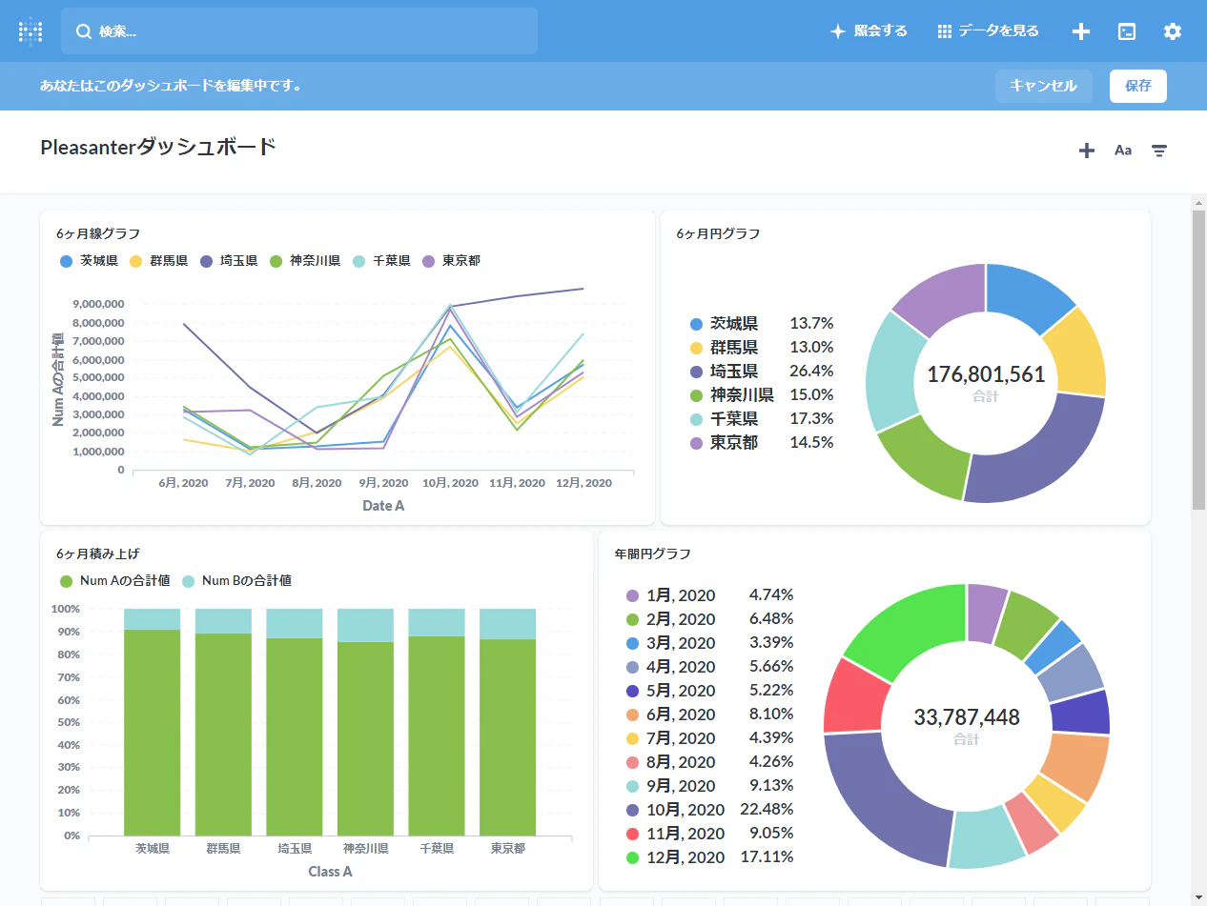Click the Date A axis label
Image resolution: width=1207 pixels, height=906 pixels.
click(383, 506)
